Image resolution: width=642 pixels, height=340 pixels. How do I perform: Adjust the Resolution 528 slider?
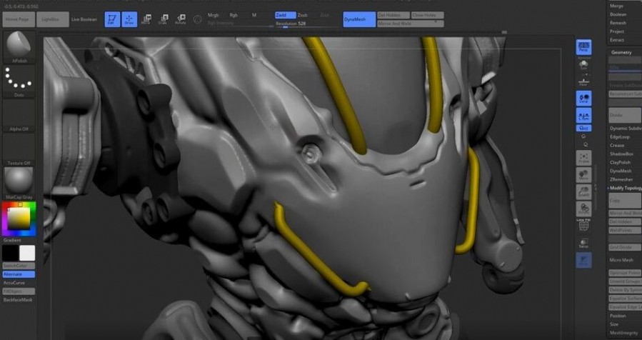point(308,24)
